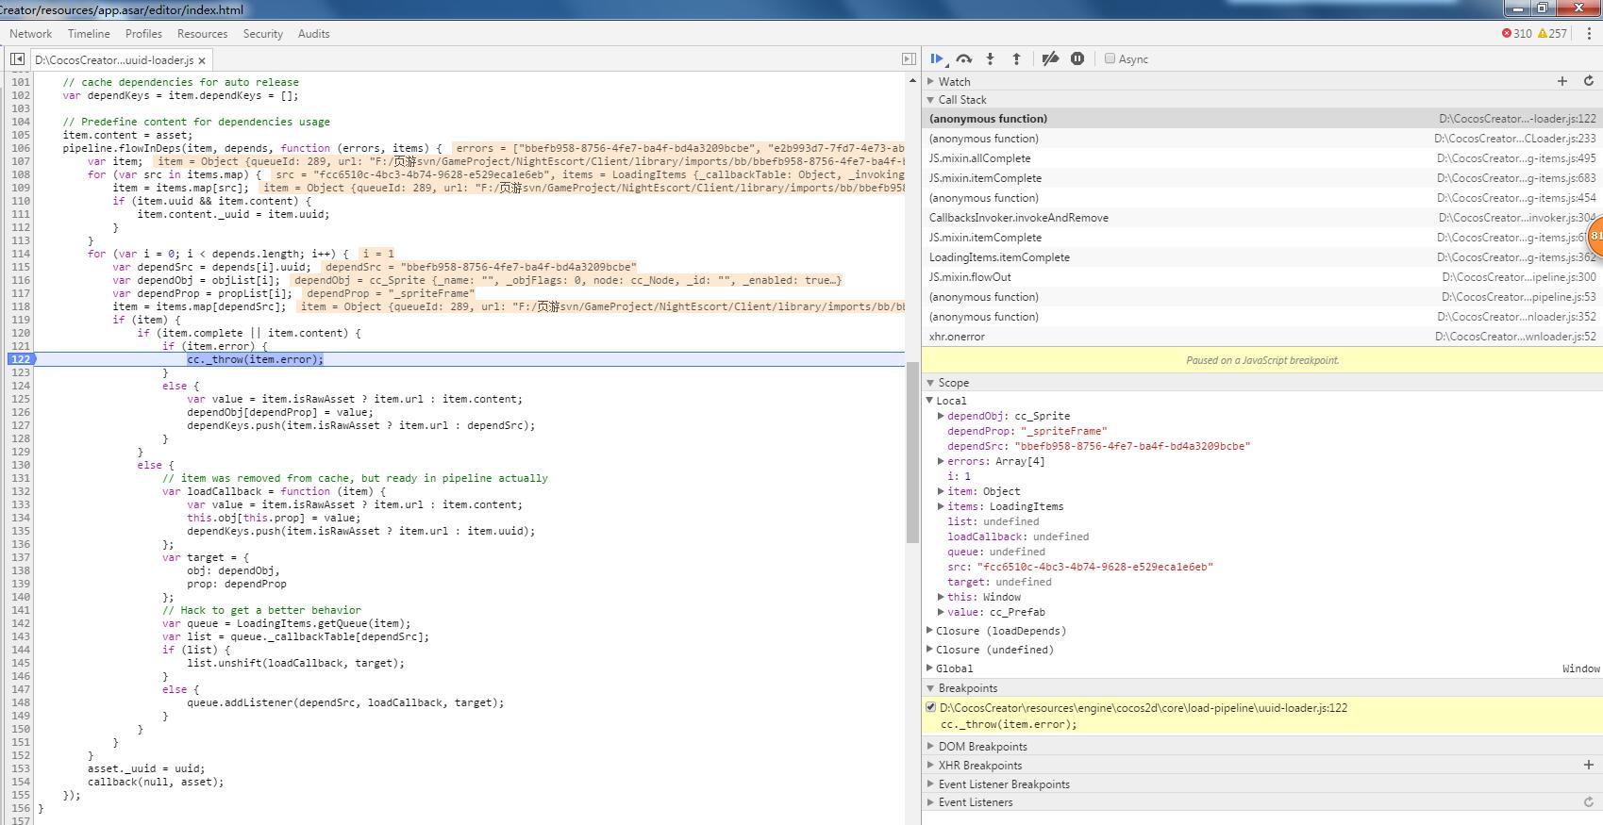Collapse the Call Stack section
The image size is (1603, 825).
point(961,100)
